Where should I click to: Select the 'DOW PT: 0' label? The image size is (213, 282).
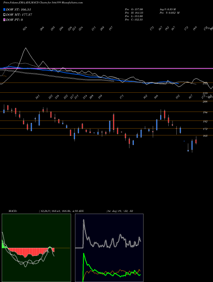[14, 20]
